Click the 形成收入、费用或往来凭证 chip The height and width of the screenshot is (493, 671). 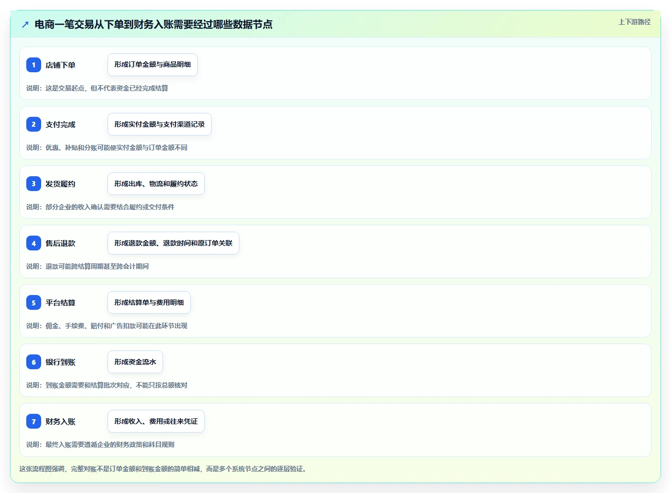[x=156, y=421]
